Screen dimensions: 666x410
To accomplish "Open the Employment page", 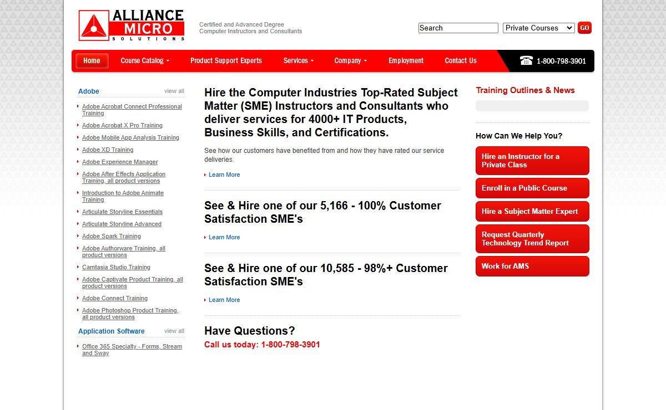I will click(x=406, y=61).
